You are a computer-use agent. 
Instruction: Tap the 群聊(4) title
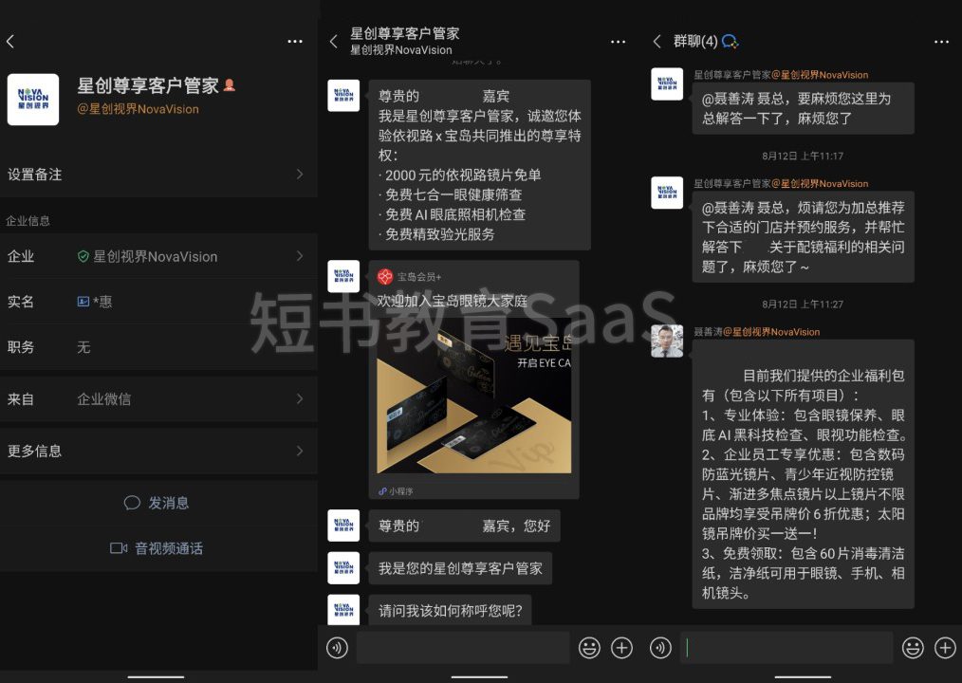695,41
